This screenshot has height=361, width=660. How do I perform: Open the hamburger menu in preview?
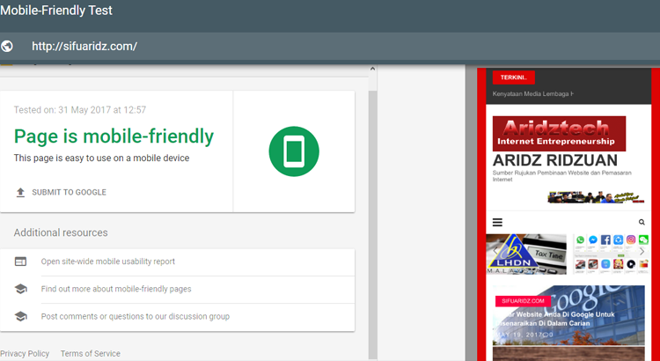point(497,222)
